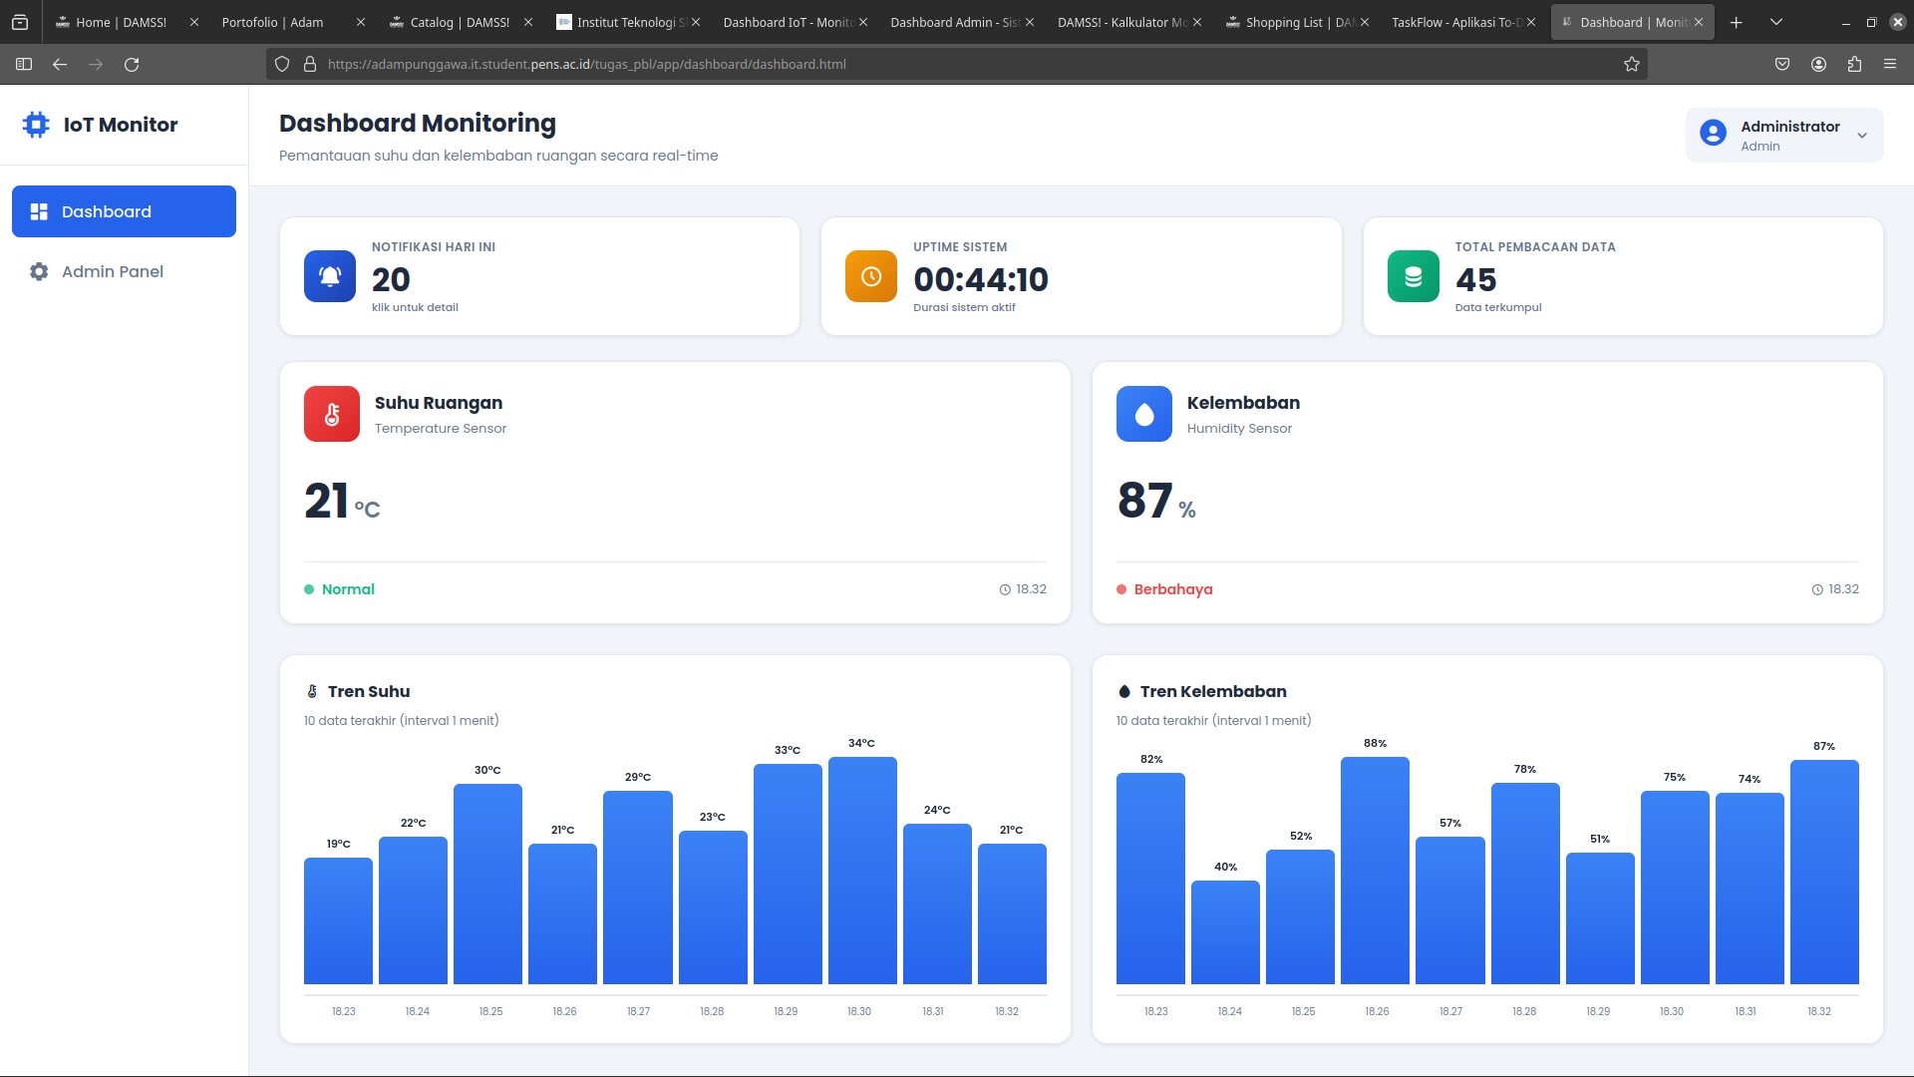
Task: Toggle the shield tracking protection indicator
Action: (282, 64)
